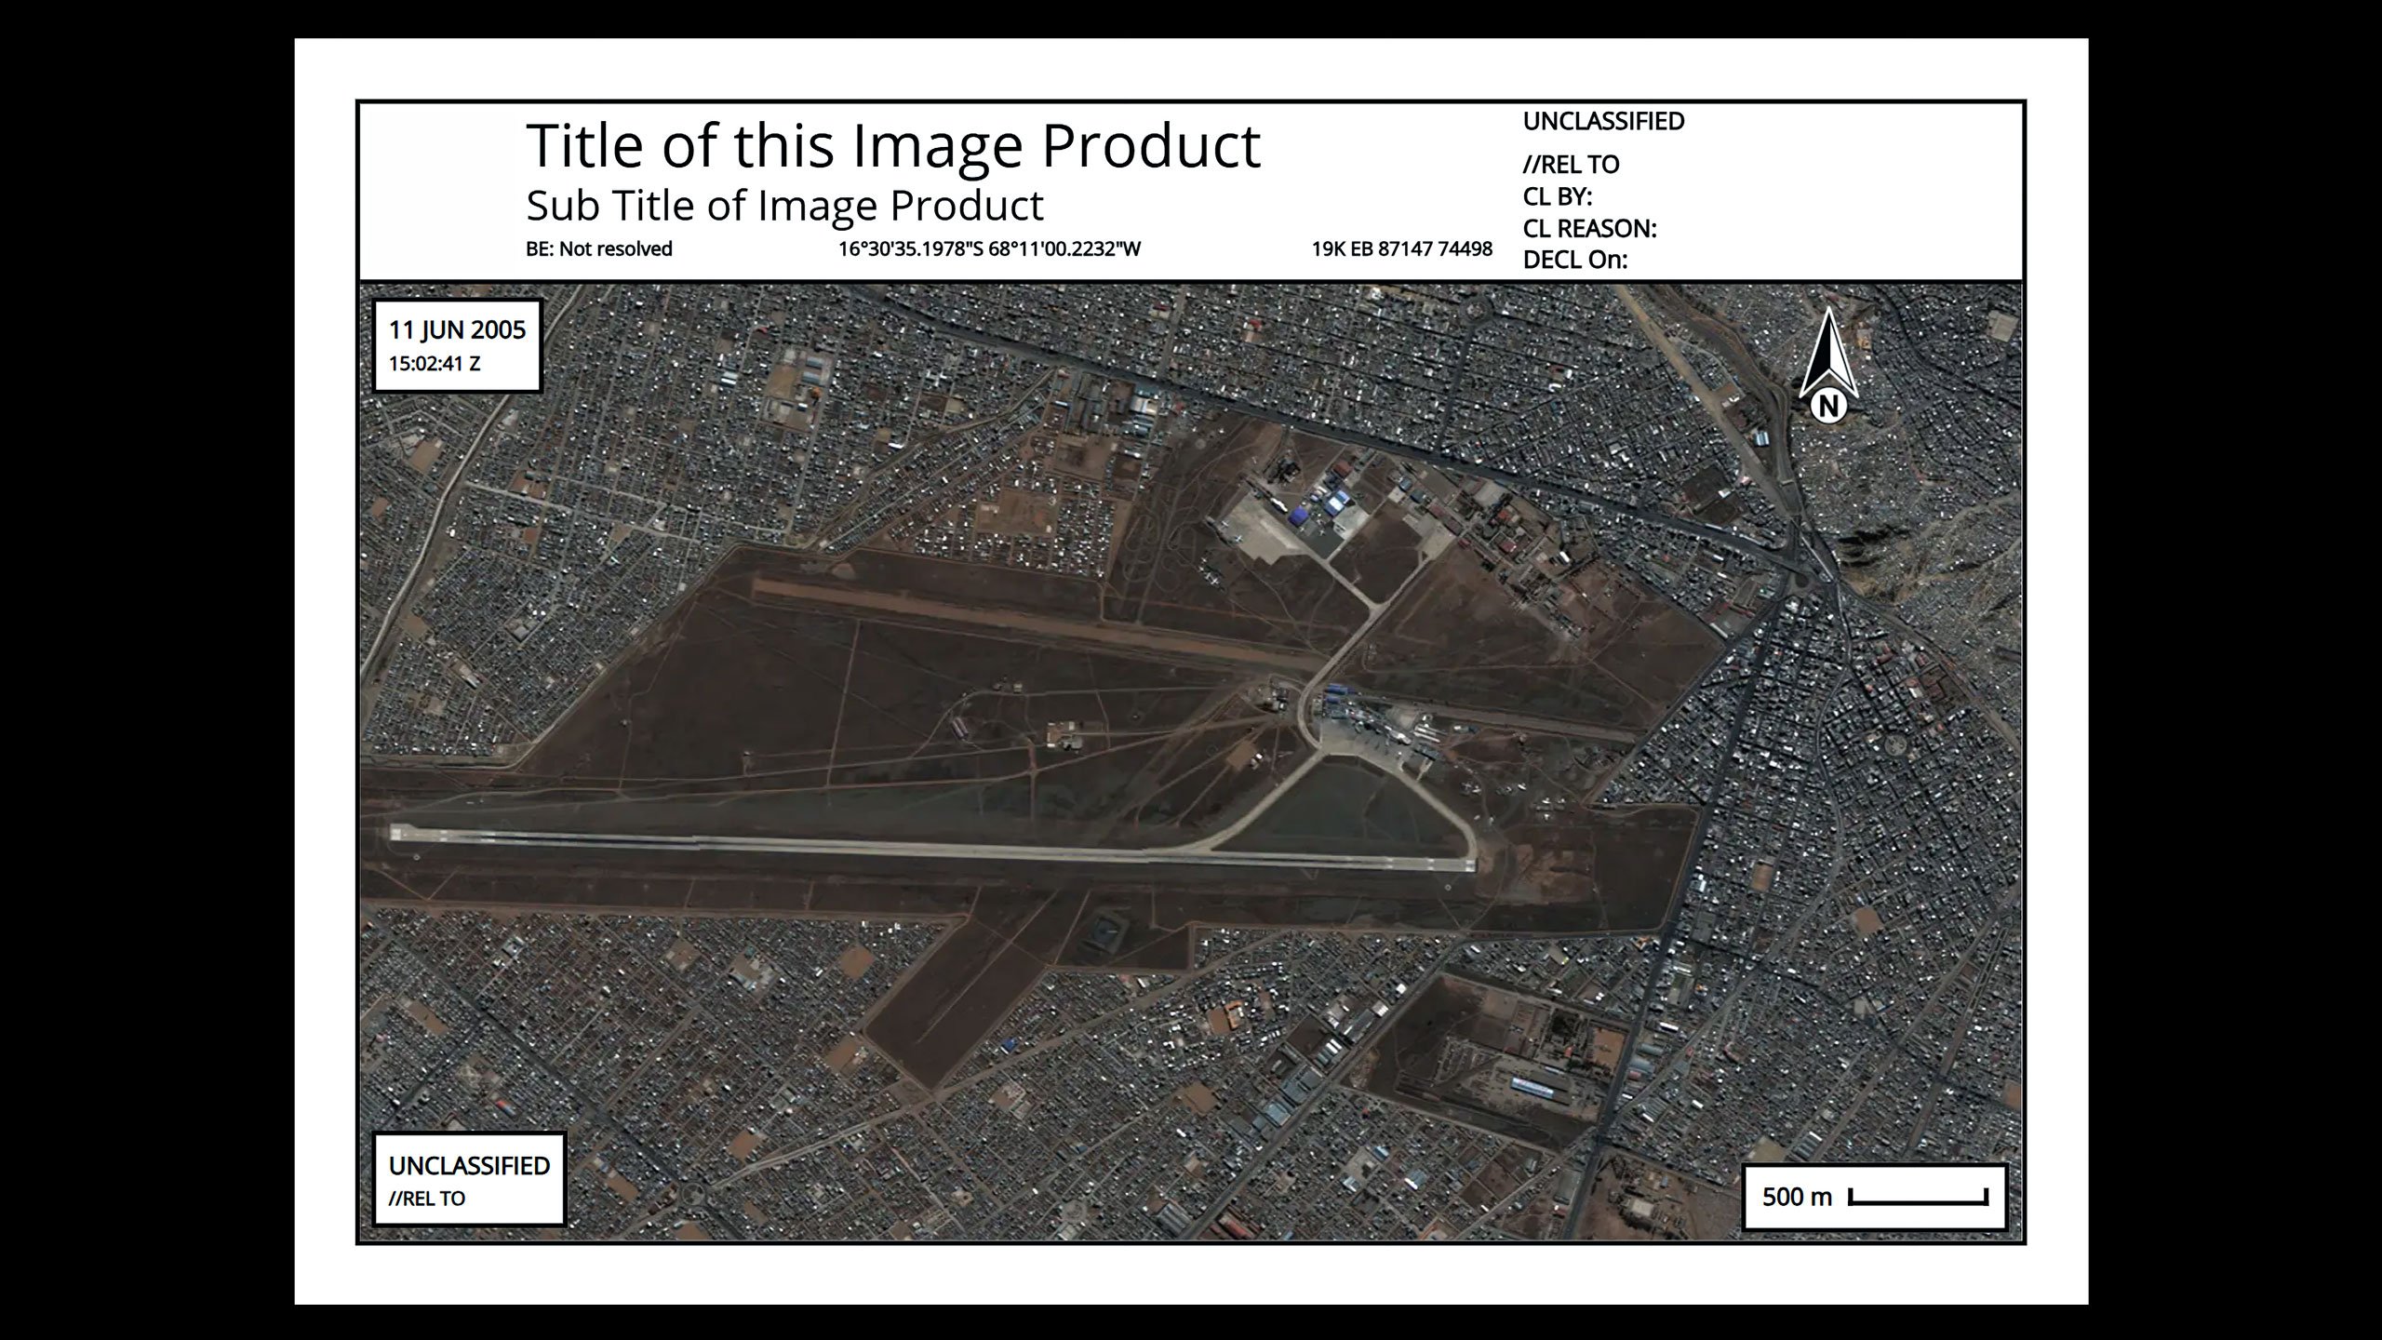The width and height of the screenshot is (2382, 1340).
Task: Click the CL REASON: field
Action: pyautogui.click(x=1589, y=228)
